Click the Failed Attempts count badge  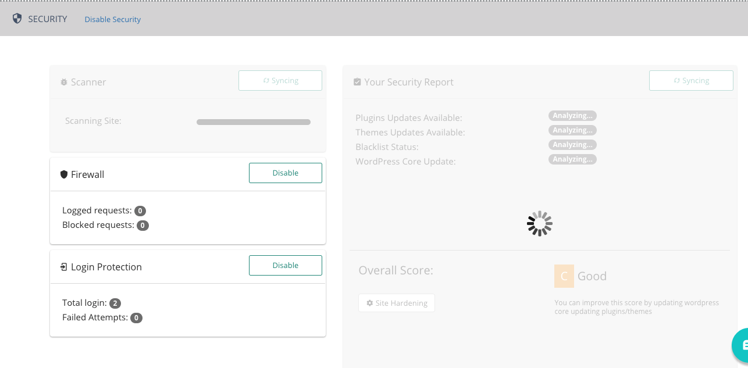coord(136,318)
